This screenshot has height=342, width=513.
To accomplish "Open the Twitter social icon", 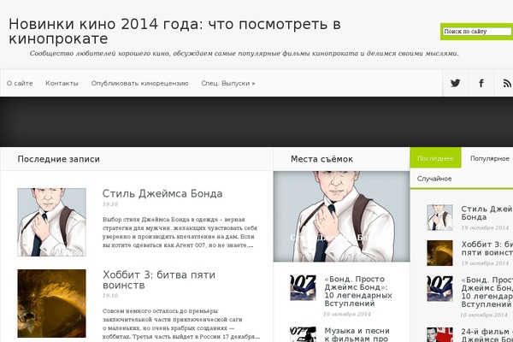I will pos(455,83).
